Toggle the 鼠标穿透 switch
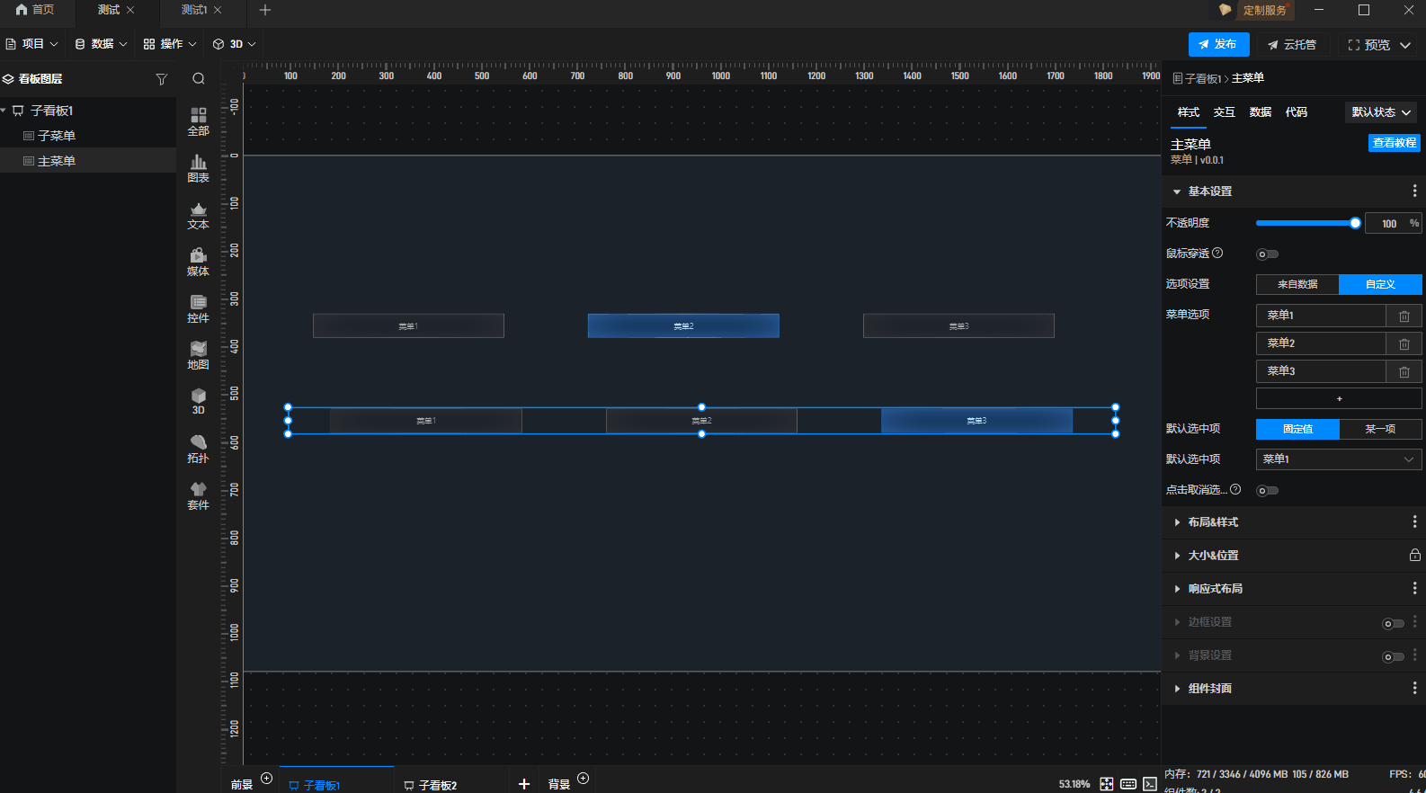Image resolution: width=1426 pixels, height=793 pixels. [x=1267, y=254]
